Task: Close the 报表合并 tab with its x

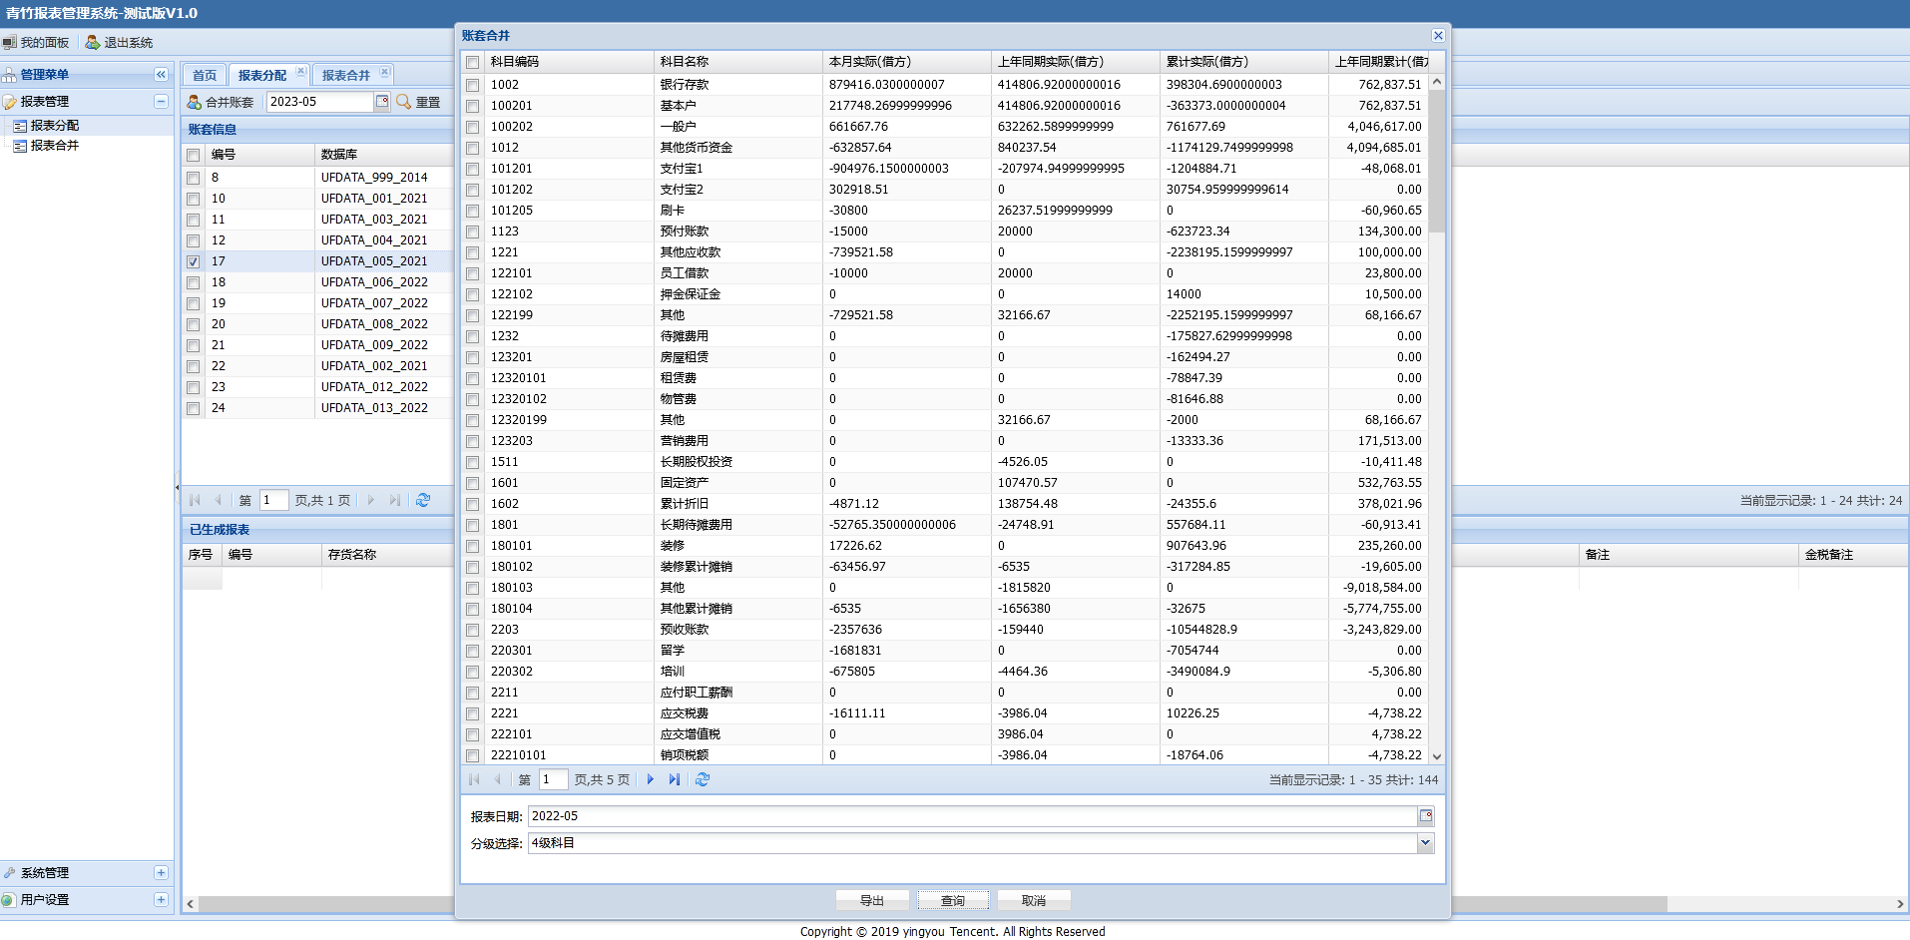Action: point(384,72)
